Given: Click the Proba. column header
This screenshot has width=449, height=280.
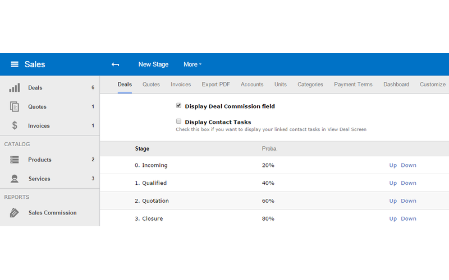Looking at the screenshot, I should [x=269, y=148].
